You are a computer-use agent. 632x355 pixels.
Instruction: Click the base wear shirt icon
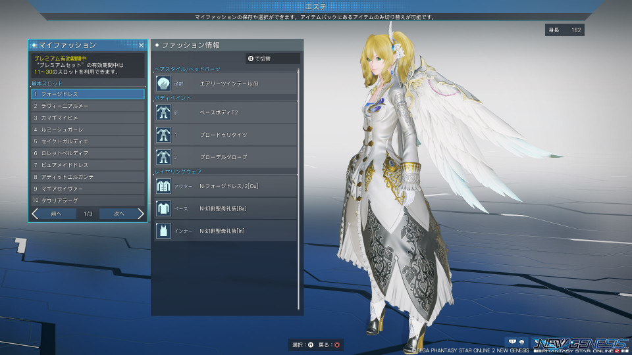163,208
